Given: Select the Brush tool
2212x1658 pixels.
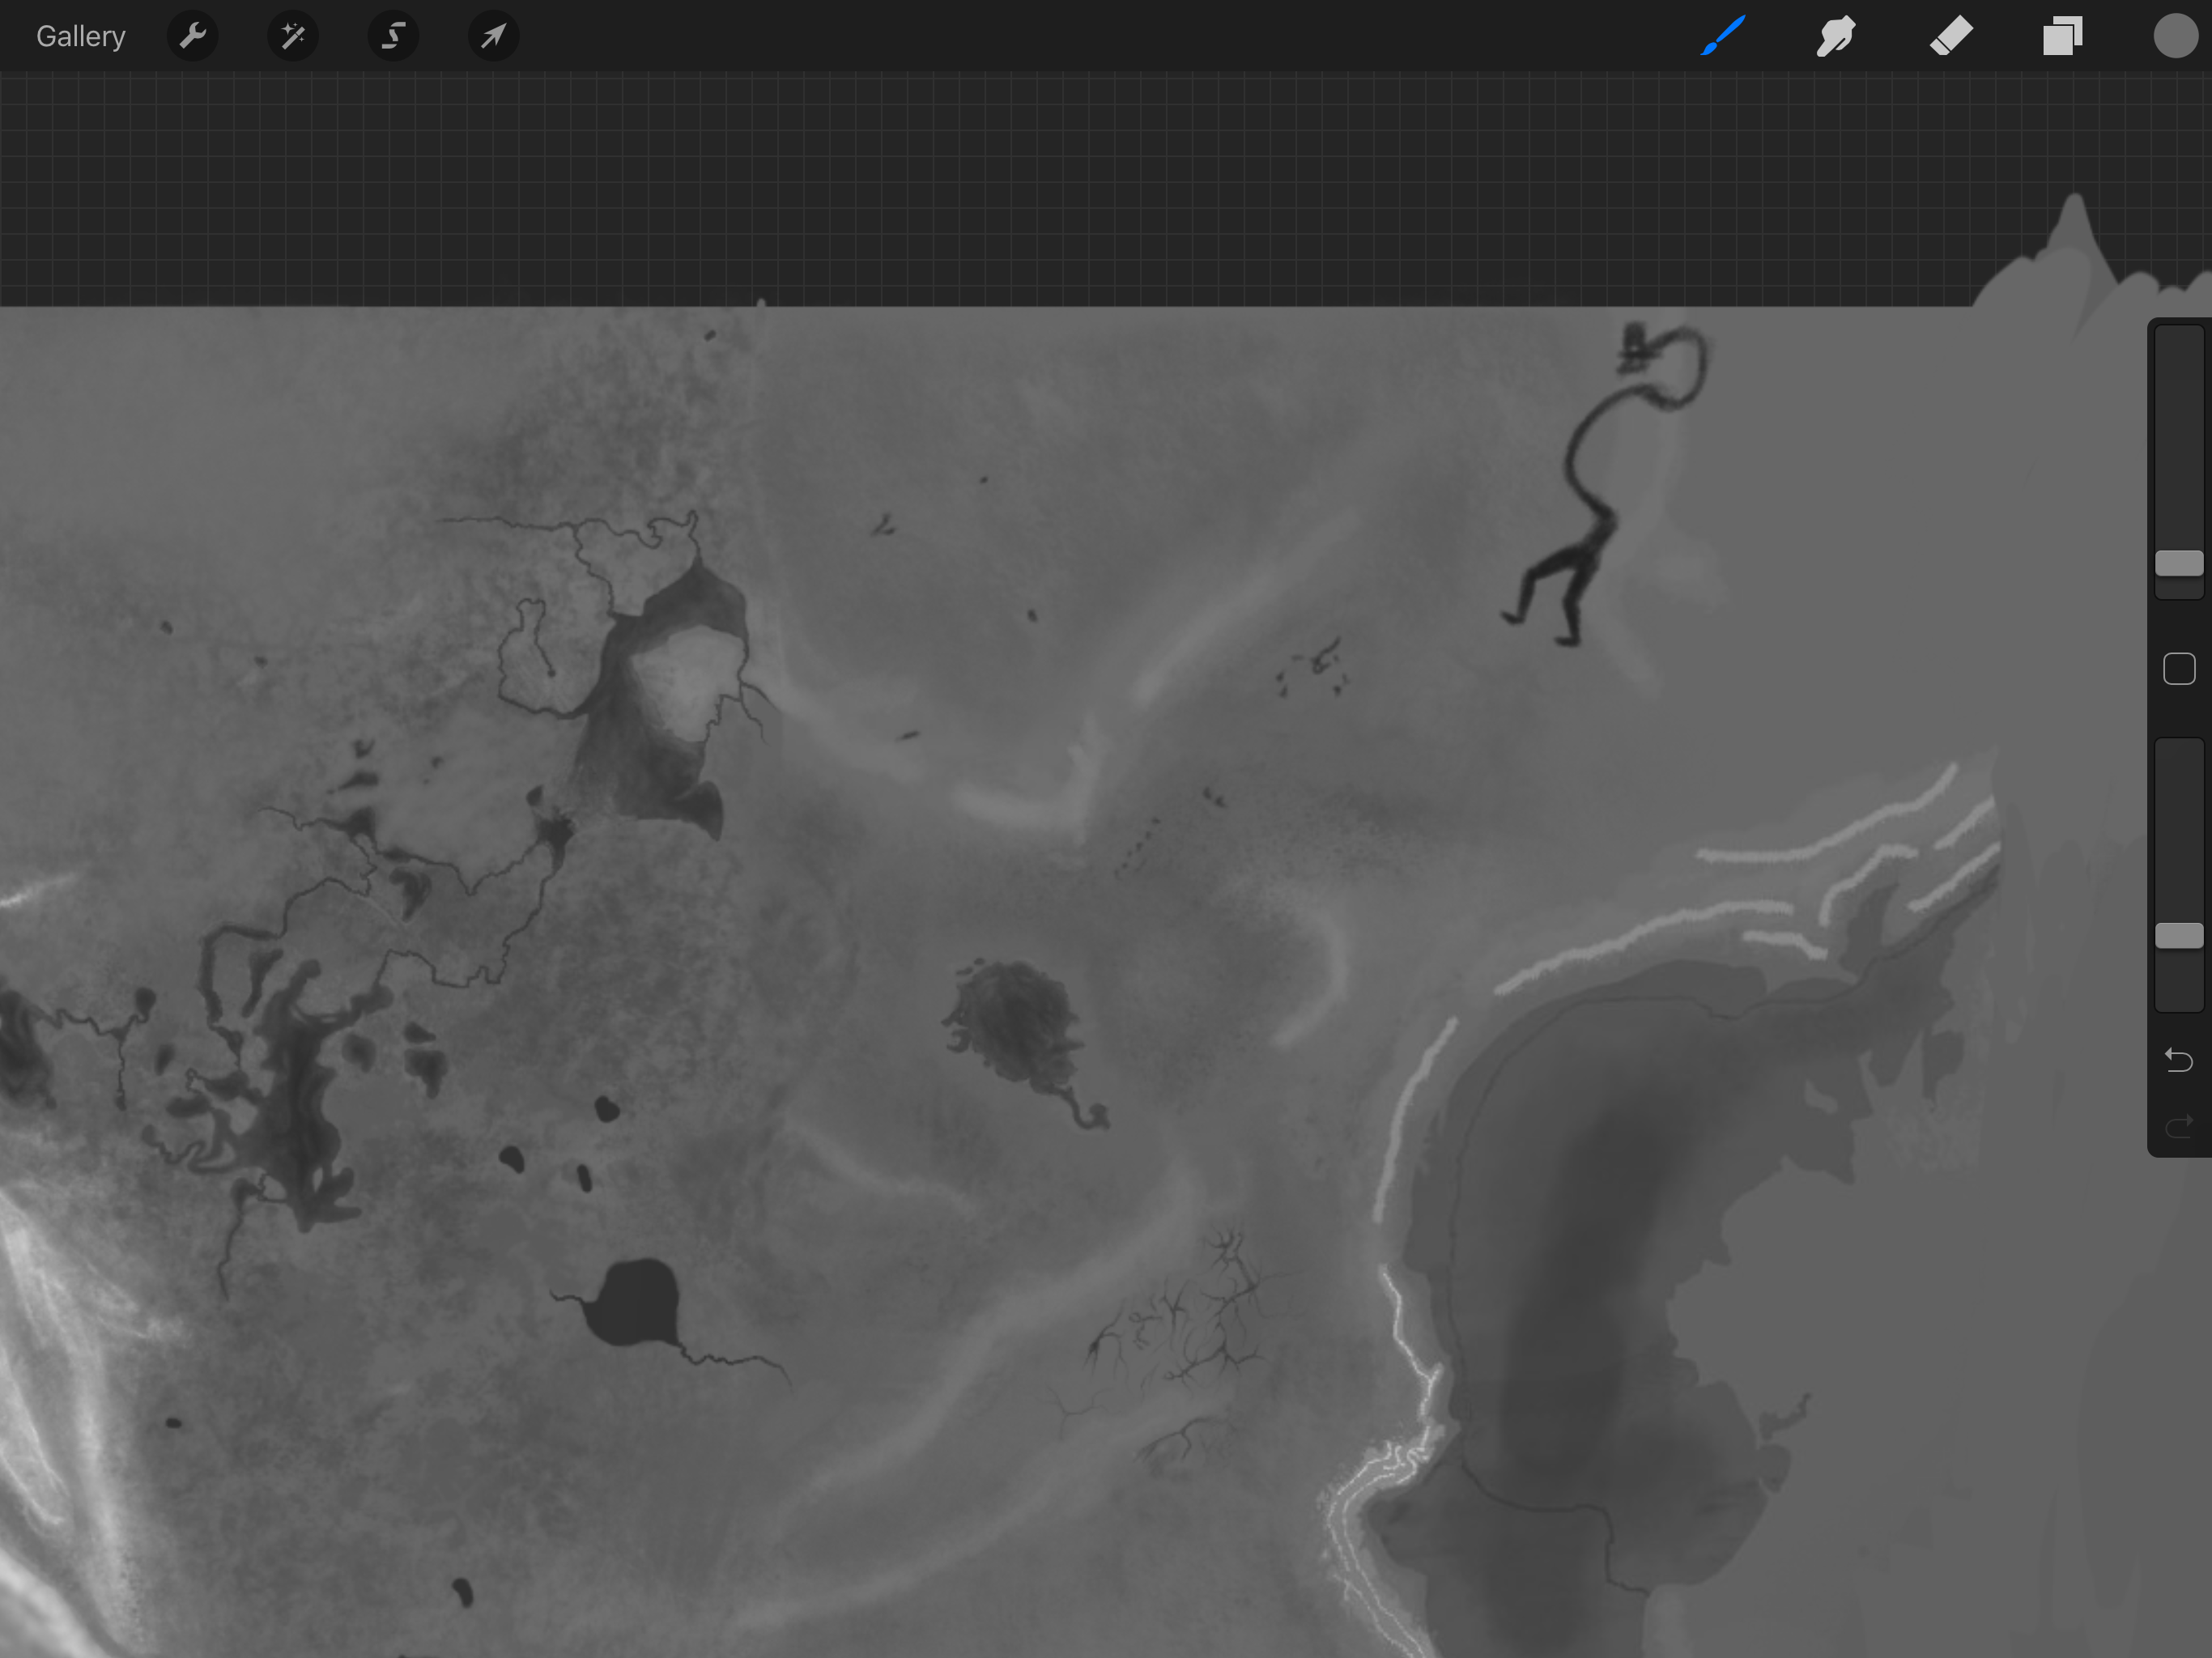Looking at the screenshot, I should pyautogui.click(x=1723, y=37).
